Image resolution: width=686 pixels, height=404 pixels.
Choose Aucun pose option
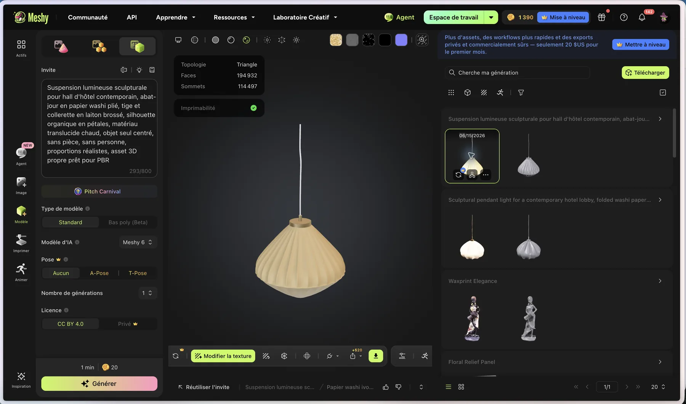pyautogui.click(x=61, y=273)
